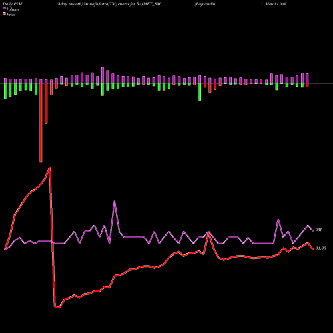Click the MunafaSutra charts for RAJMET_SM heading
The image size is (333, 333).
109,4
